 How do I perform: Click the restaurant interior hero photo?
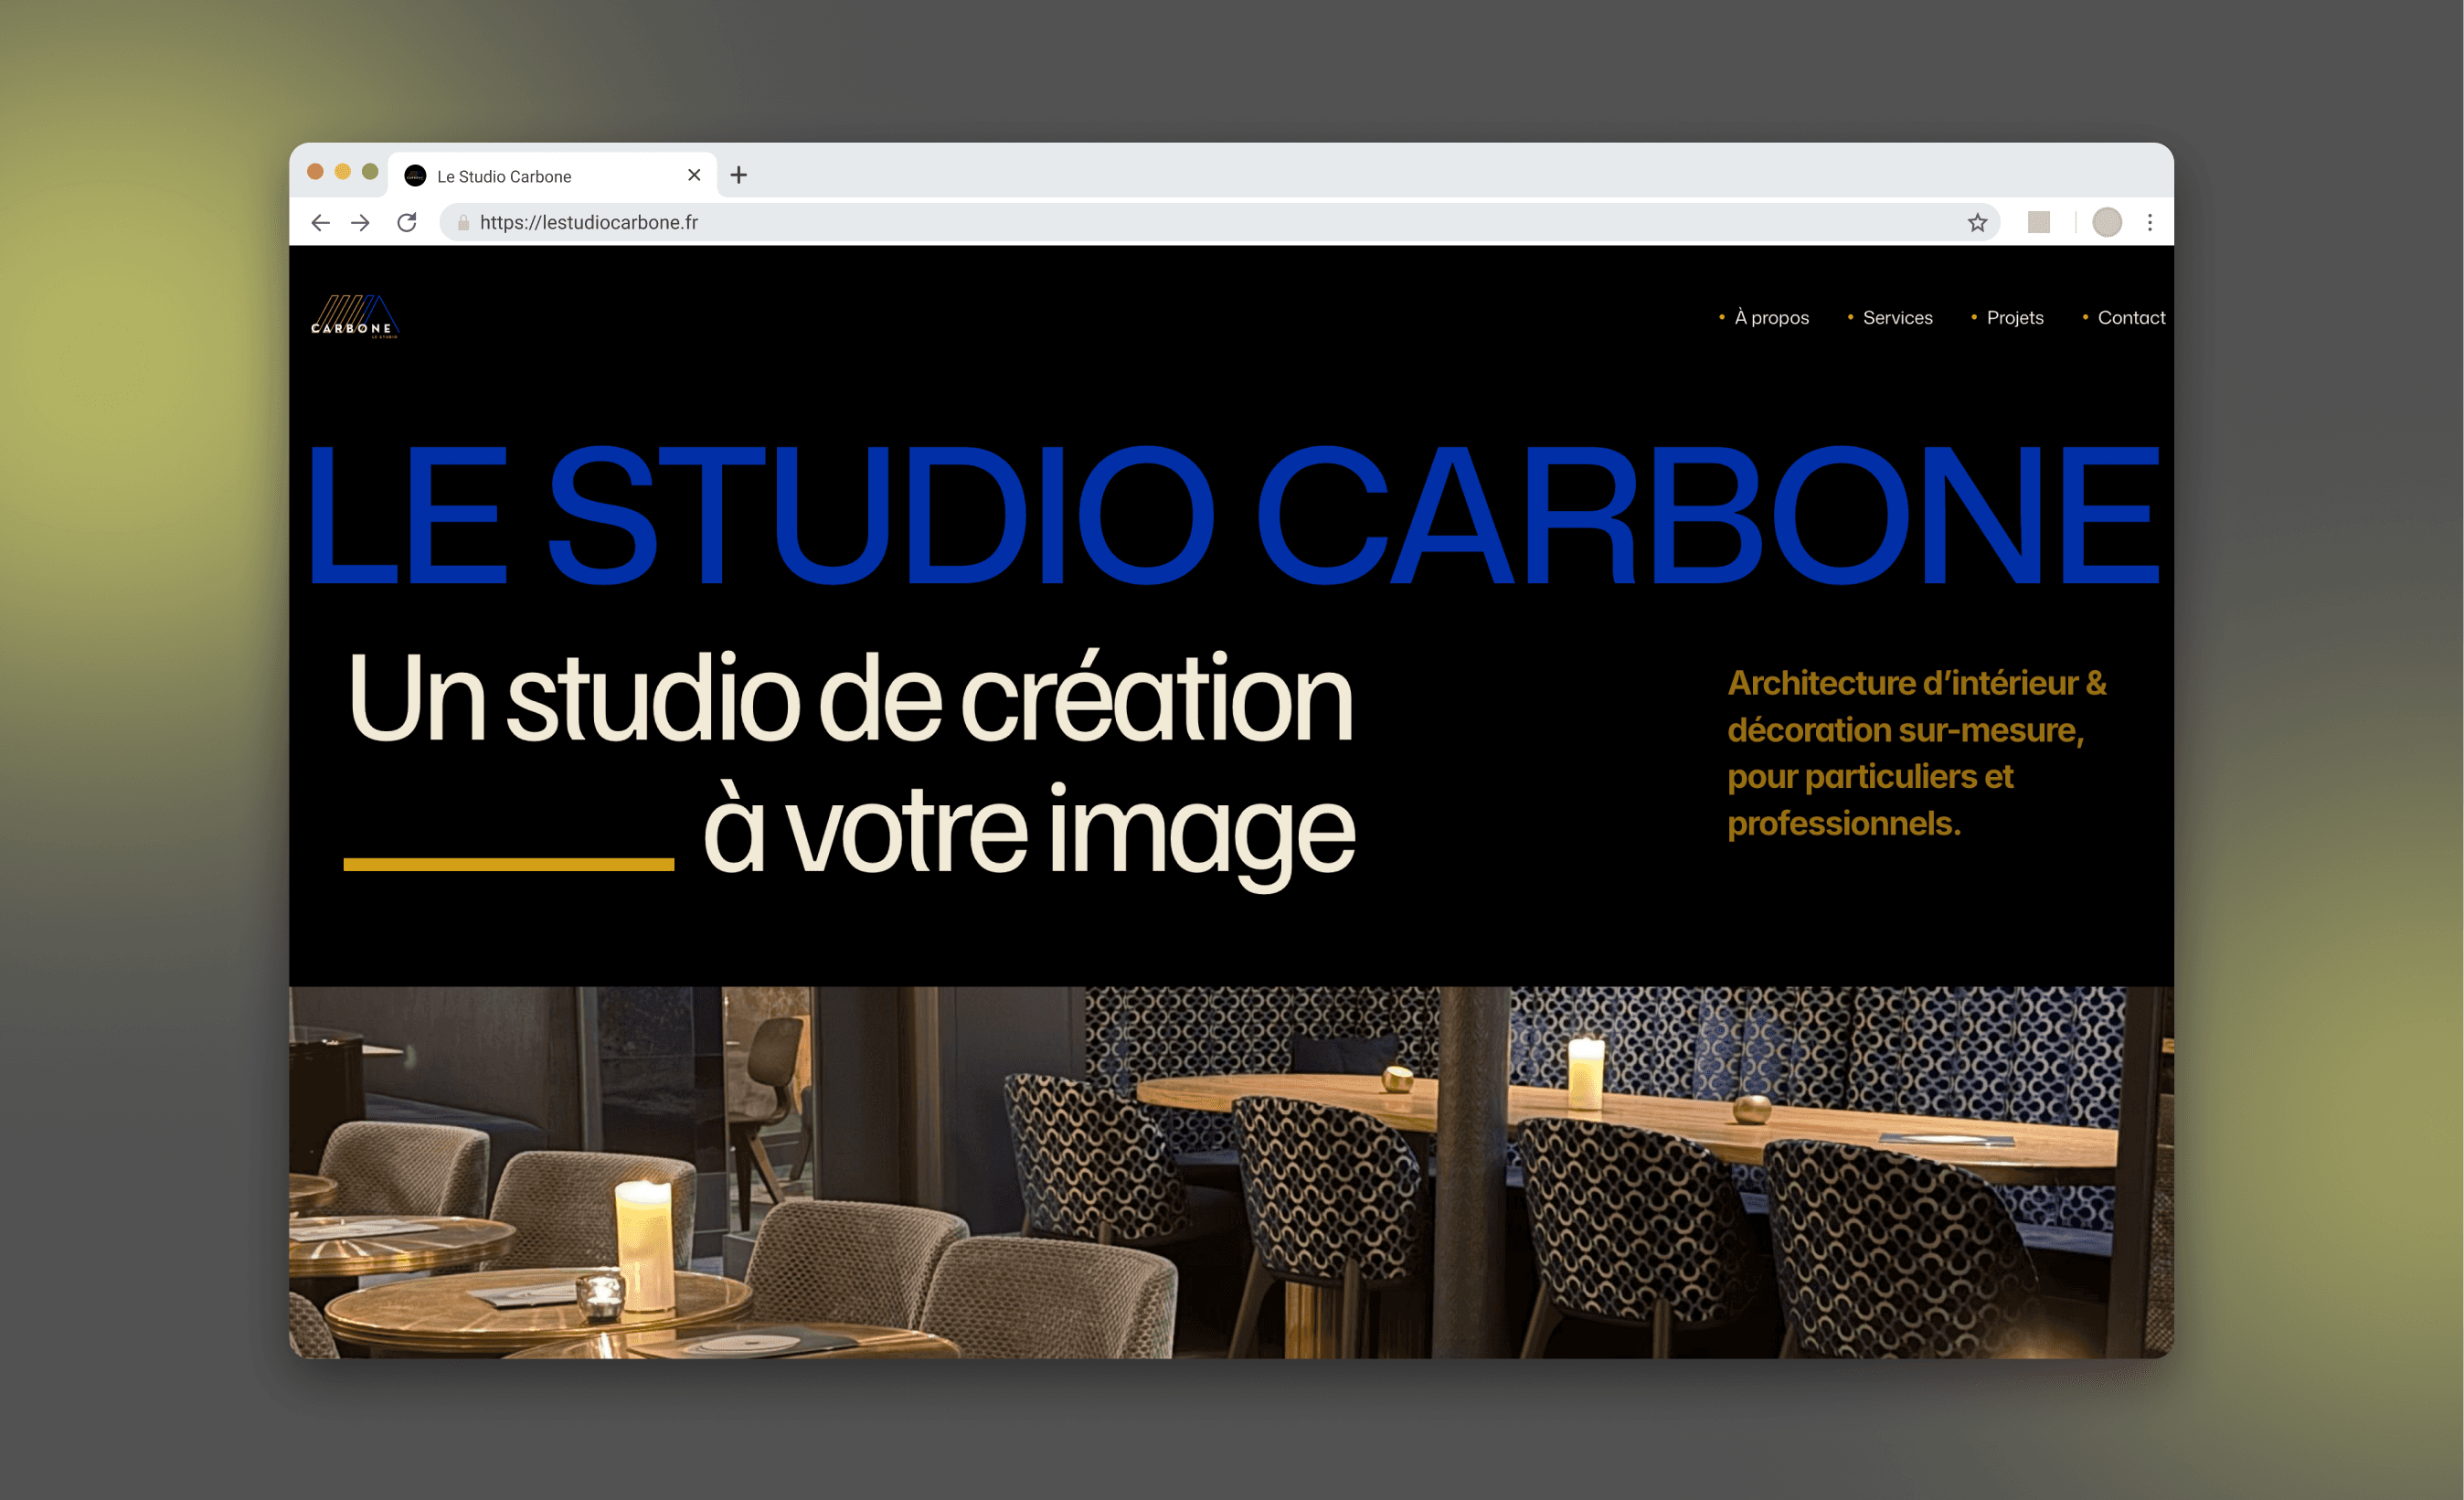1230,1170
